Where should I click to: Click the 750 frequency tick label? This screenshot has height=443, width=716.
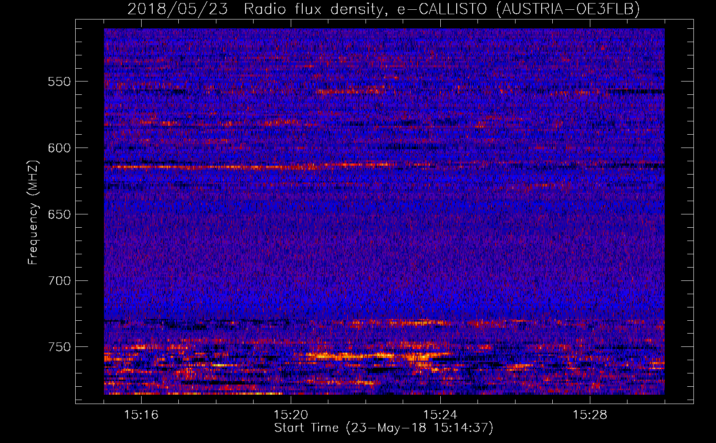59,347
